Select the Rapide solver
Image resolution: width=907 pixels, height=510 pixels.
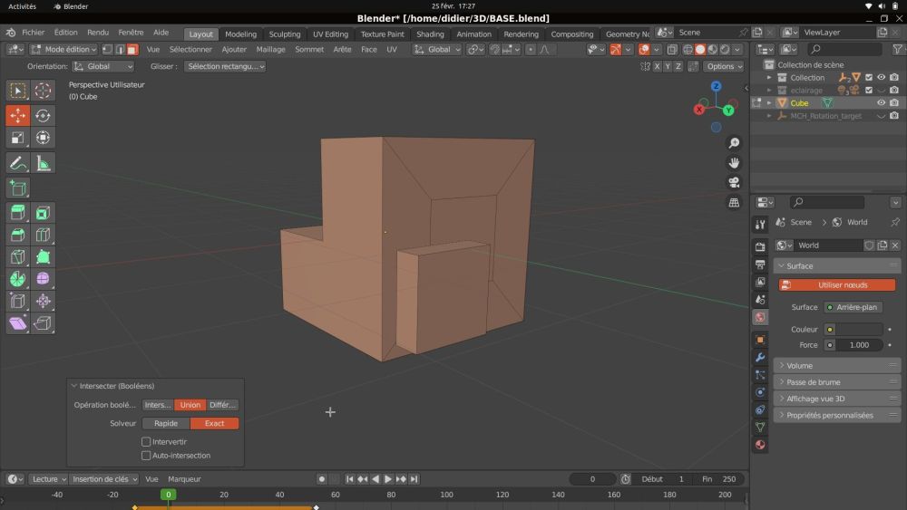166,424
